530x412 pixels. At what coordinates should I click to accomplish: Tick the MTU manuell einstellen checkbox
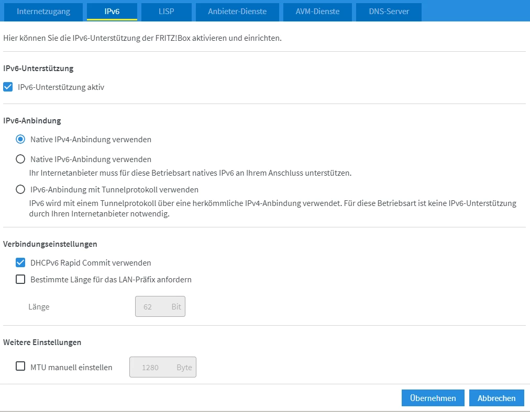point(20,366)
